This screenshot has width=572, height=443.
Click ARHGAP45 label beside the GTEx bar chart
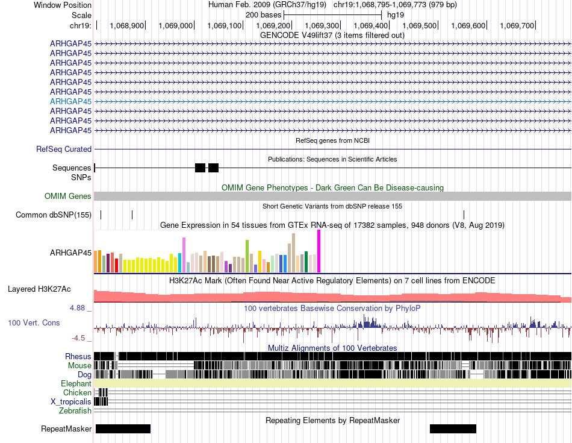pos(71,253)
